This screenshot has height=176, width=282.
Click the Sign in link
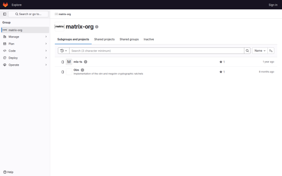[x=273, y=5]
